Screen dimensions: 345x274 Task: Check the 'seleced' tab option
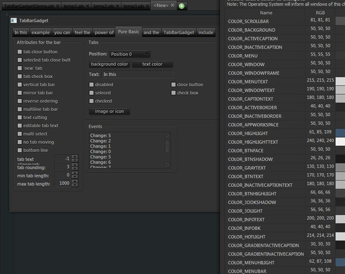click(91, 93)
